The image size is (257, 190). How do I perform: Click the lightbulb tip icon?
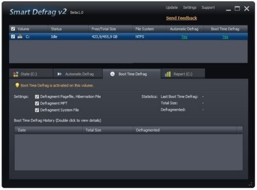(17, 85)
